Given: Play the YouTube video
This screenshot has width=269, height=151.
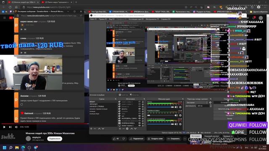Looking at the screenshot, I should (x=4, y=127).
